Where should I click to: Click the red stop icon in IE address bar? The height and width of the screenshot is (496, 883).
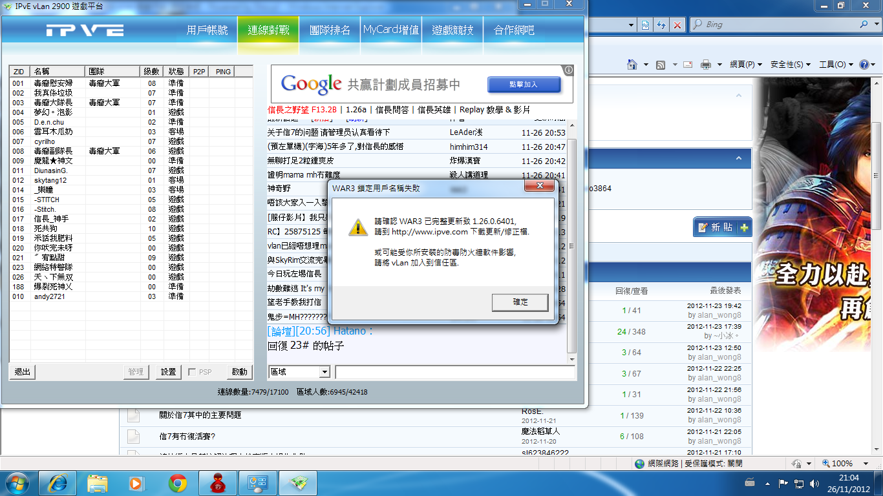point(677,25)
